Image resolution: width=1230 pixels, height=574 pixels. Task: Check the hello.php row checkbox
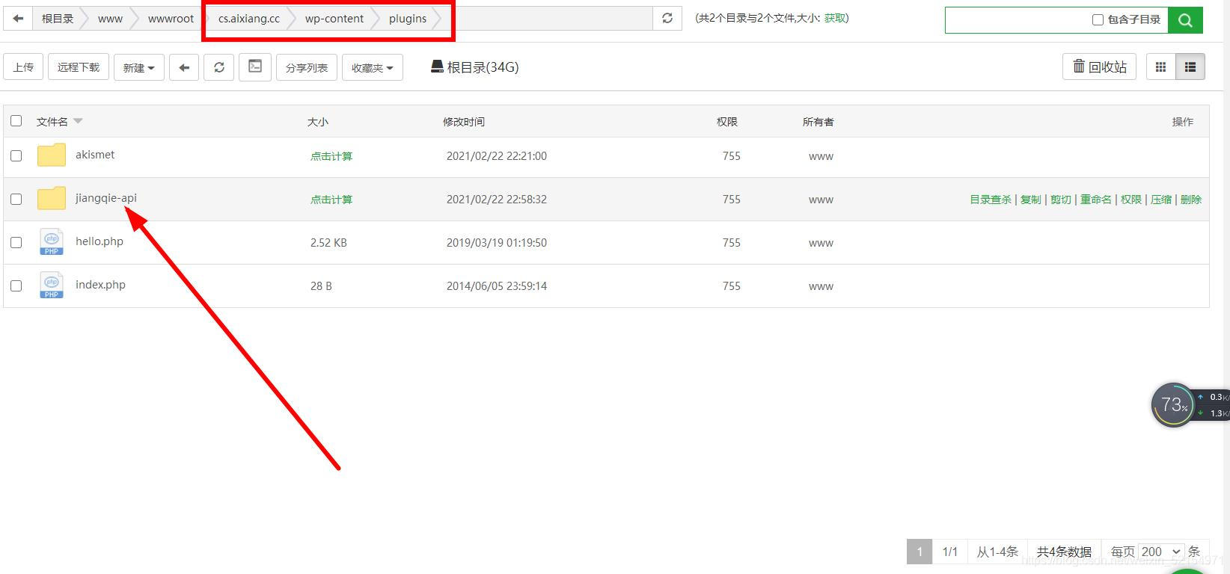16,242
